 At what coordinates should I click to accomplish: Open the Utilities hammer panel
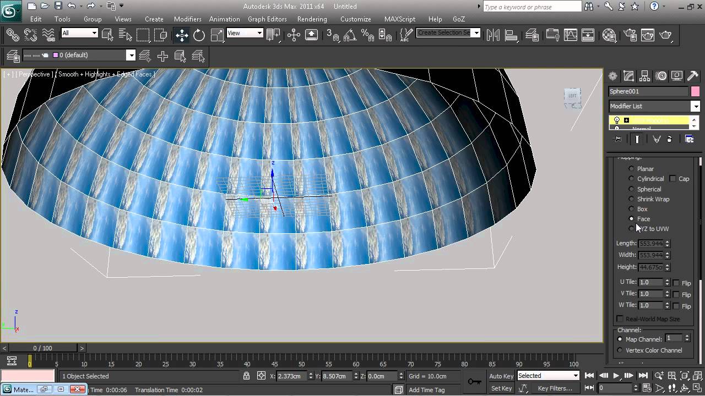693,76
